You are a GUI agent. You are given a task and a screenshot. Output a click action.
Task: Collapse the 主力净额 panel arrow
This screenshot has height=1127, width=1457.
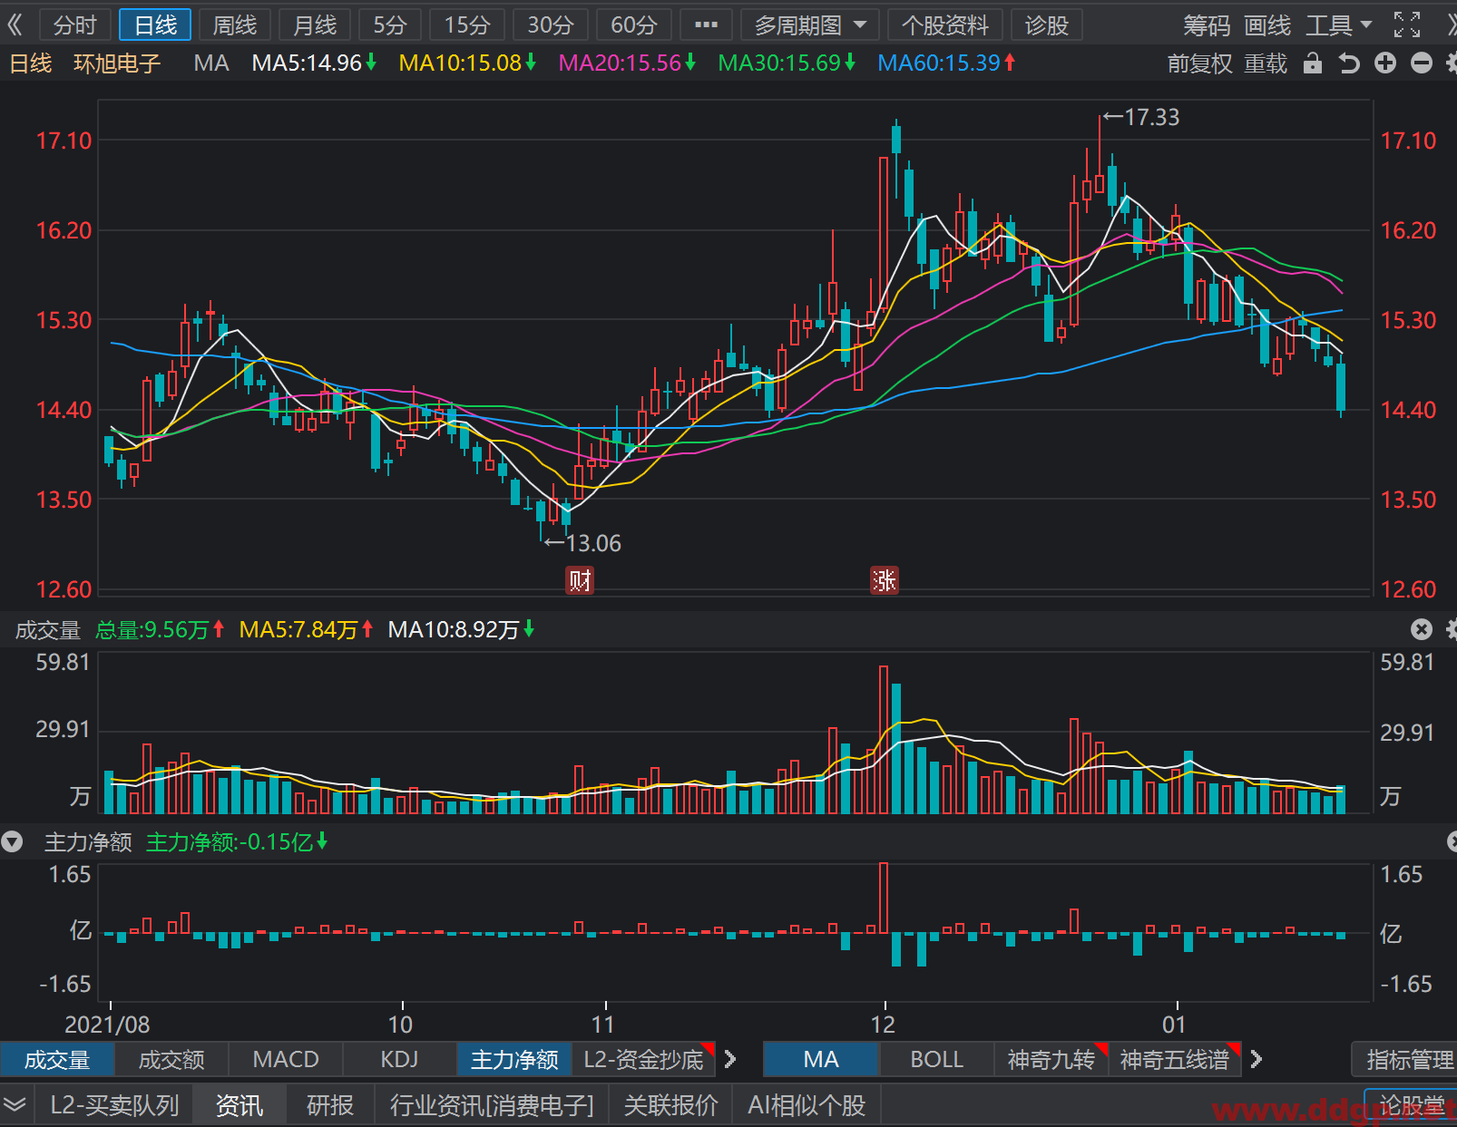coord(12,842)
